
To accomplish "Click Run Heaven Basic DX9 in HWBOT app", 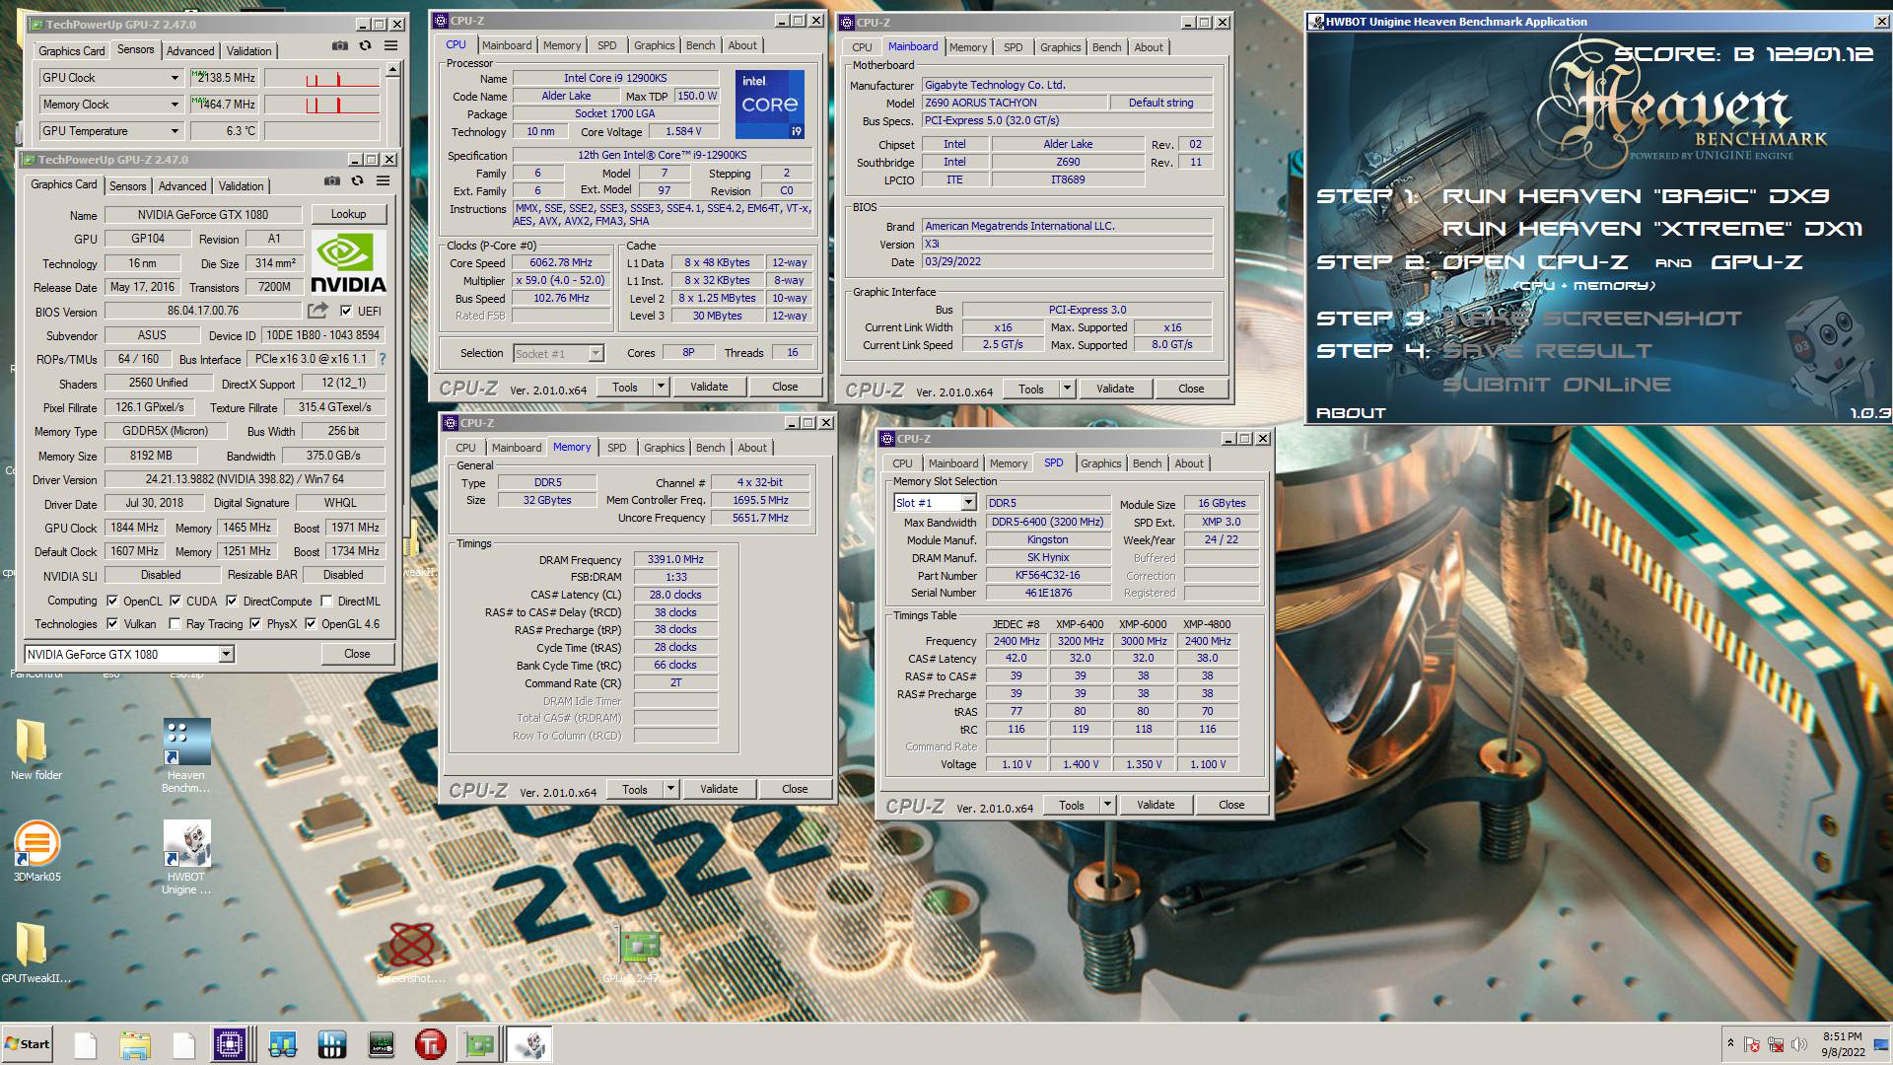I will coord(1636,196).
